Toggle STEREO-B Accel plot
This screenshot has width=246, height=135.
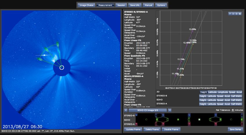click(227, 96)
